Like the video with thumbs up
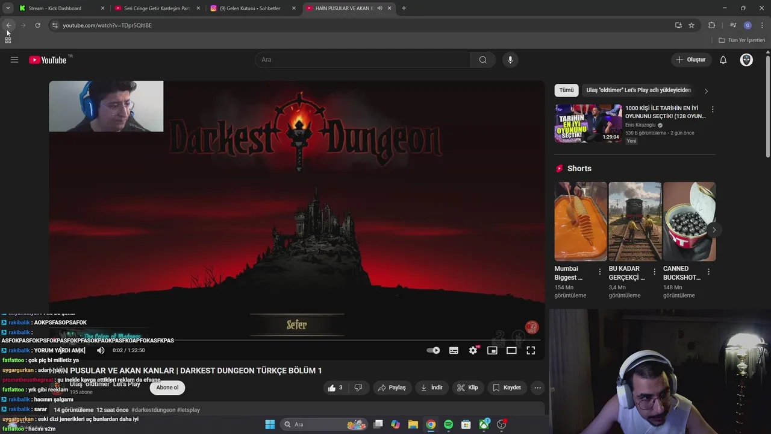Screen dimensions: 771x434 pyautogui.click(x=336, y=388)
